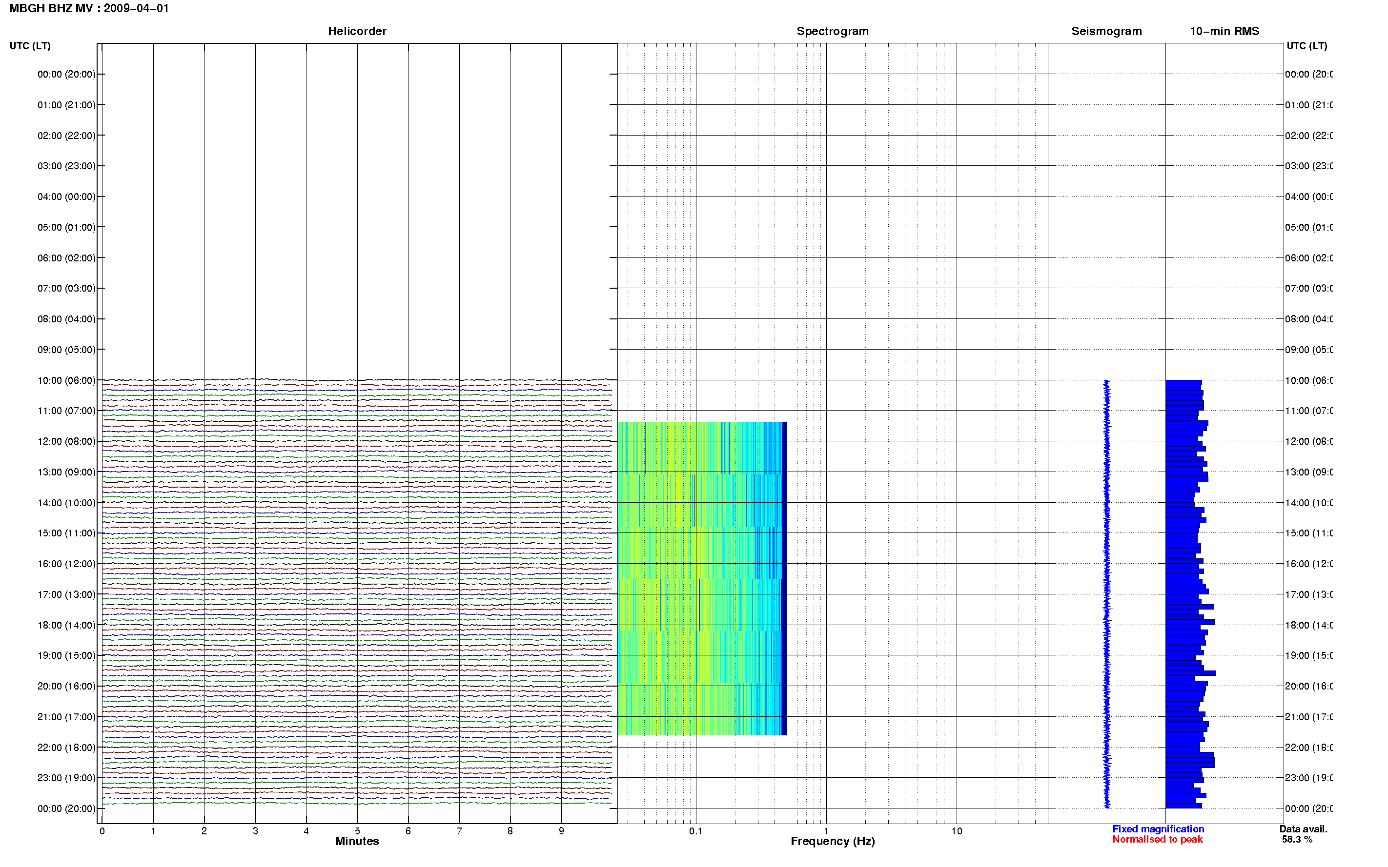Screen dimensions: 1388x867
Task: Click the '10-min RMS' panel heading
Action: point(1225,32)
